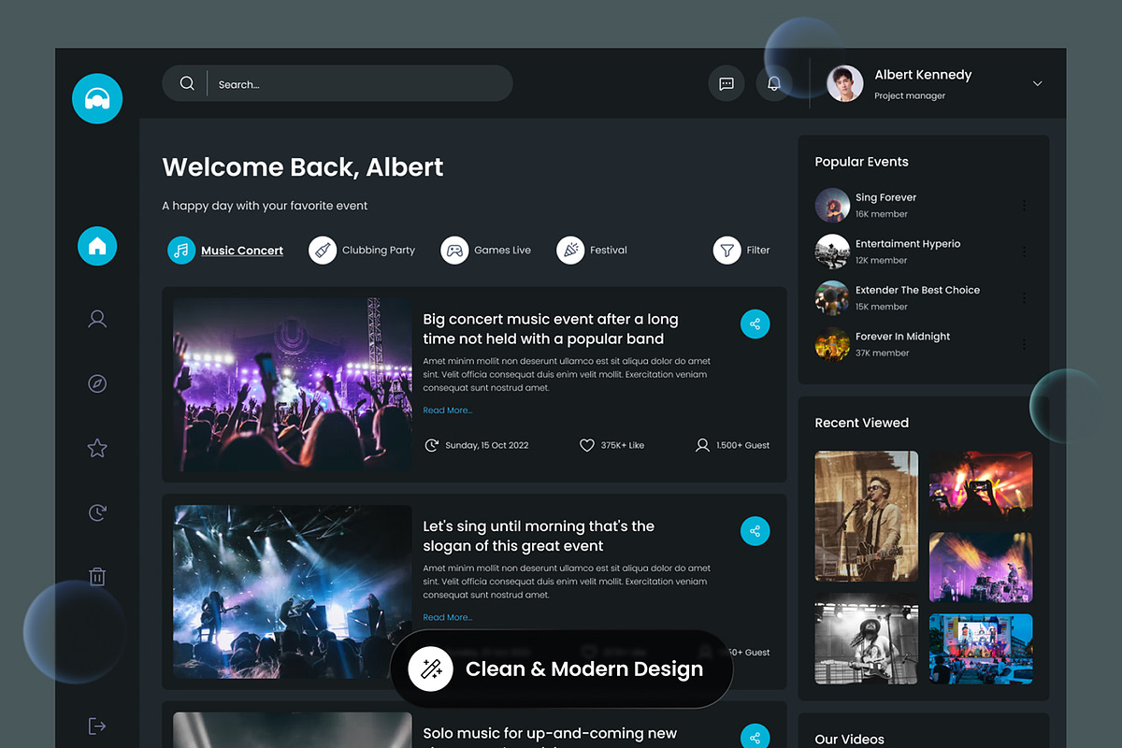
Task: Share the Big concert music event
Action: coord(755,324)
